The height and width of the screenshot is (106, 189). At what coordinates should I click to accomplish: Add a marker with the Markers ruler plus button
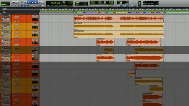click(39, 12)
